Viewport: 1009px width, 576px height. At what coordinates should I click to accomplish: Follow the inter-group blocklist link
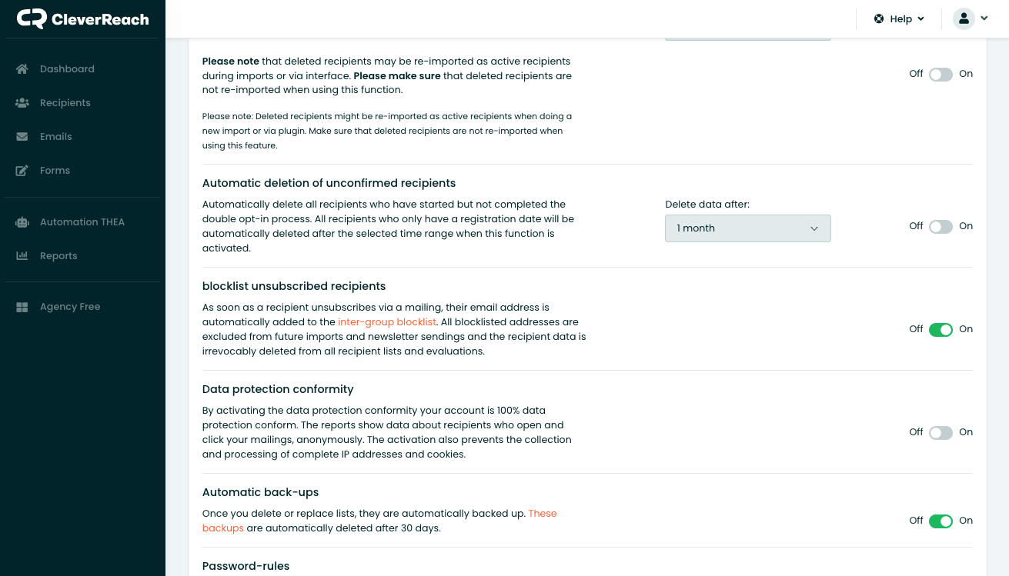[x=387, y=321]
